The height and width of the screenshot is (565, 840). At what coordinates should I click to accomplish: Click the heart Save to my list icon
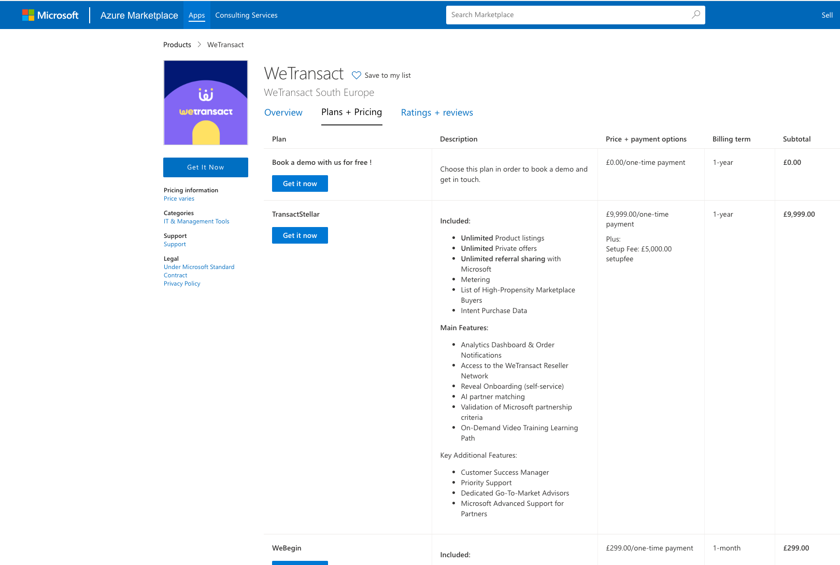click(x=357, y=75)
